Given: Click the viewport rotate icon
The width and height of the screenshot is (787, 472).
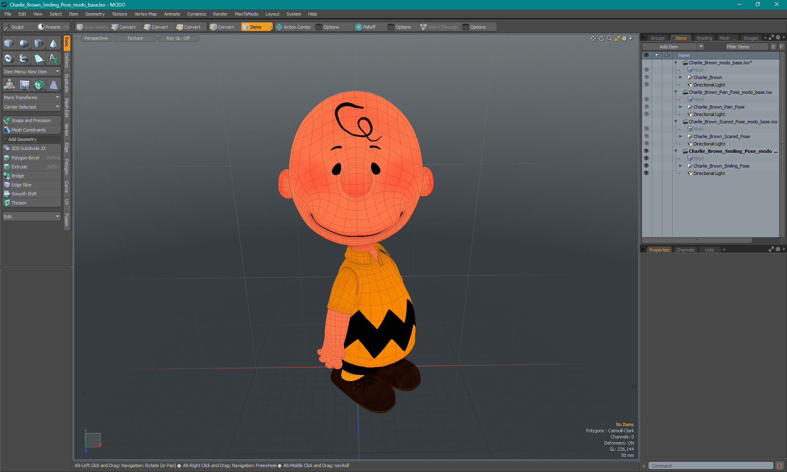Looking at the screenshot, I should [601, 39].
